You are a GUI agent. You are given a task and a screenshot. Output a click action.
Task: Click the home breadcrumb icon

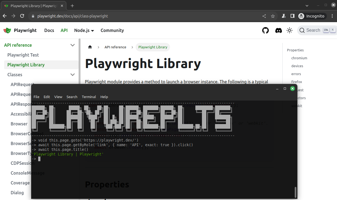90,47
